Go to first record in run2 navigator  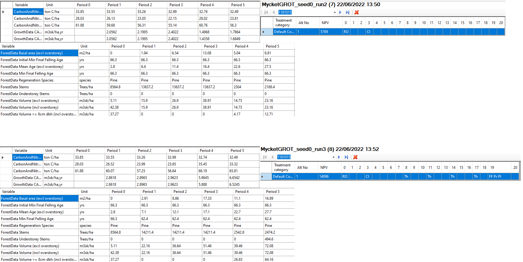pyautogui.click(x=266, y=12)
